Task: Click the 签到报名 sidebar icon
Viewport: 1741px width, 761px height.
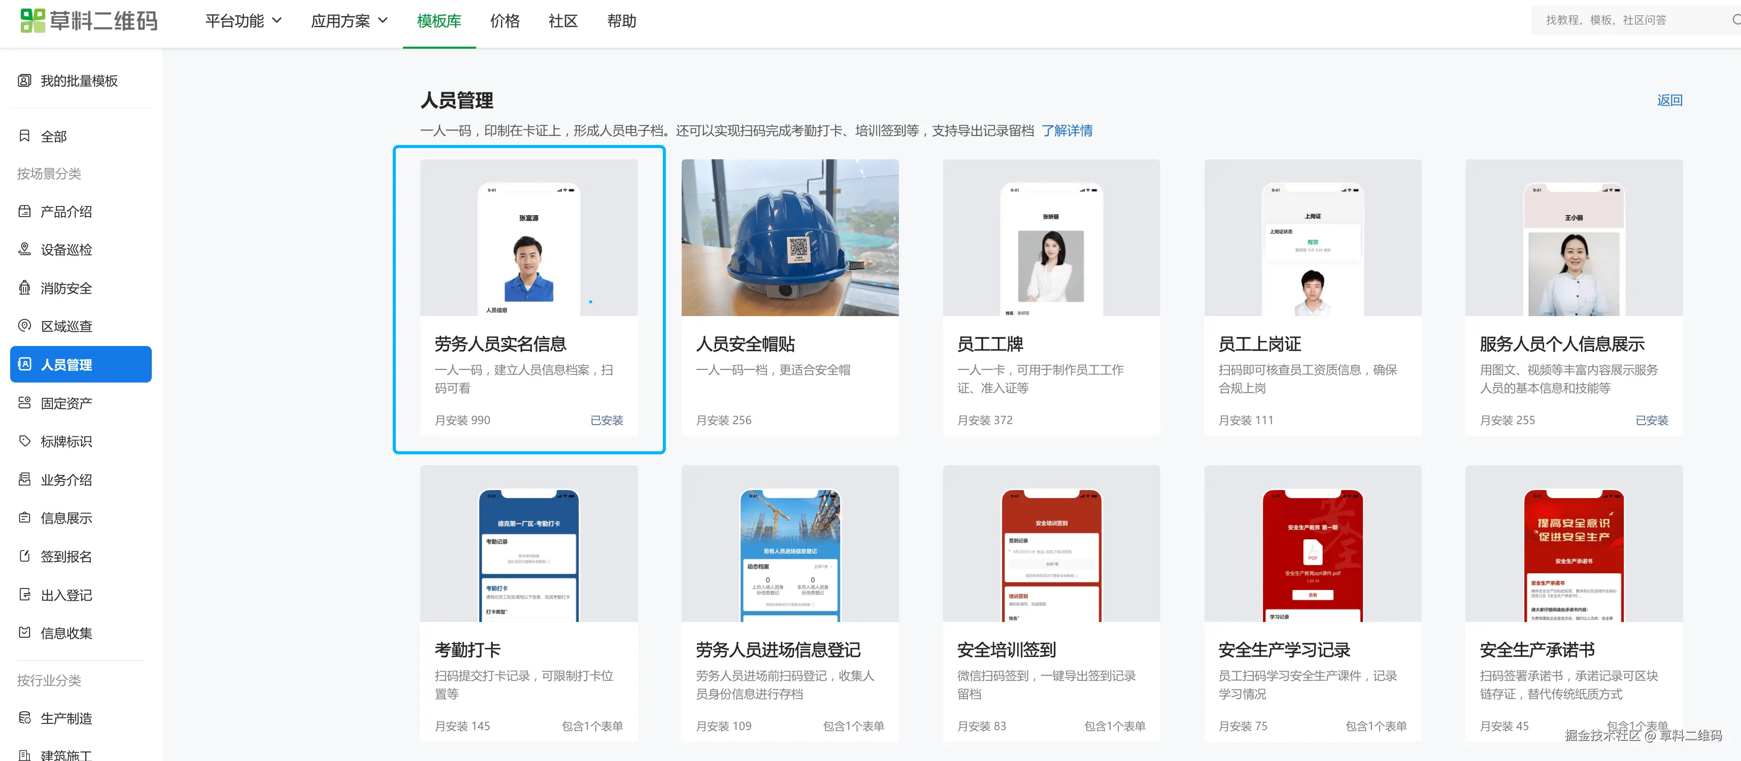Action: (x=24, y=557)
